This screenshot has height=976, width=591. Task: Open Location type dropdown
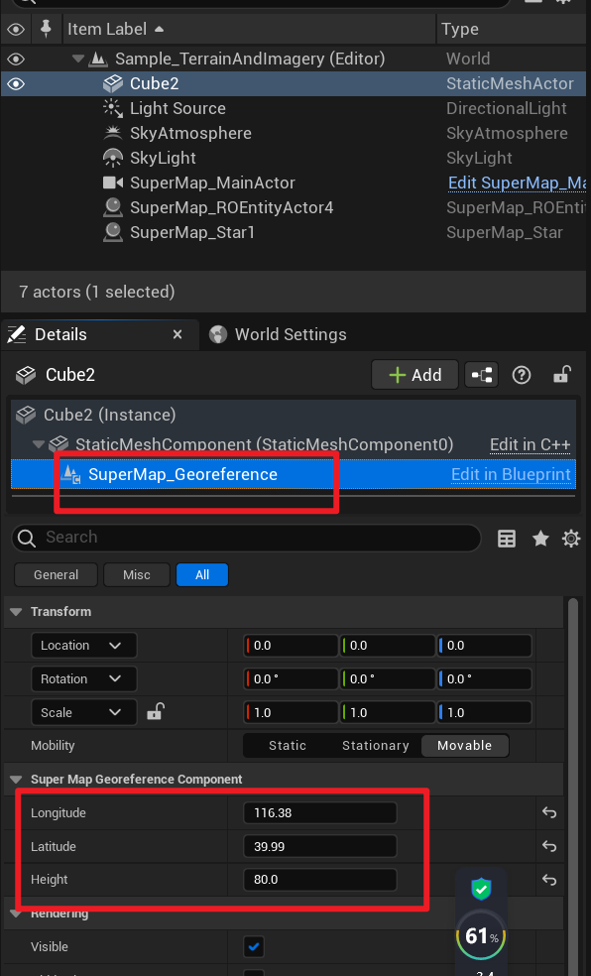[x=84, y=646]
